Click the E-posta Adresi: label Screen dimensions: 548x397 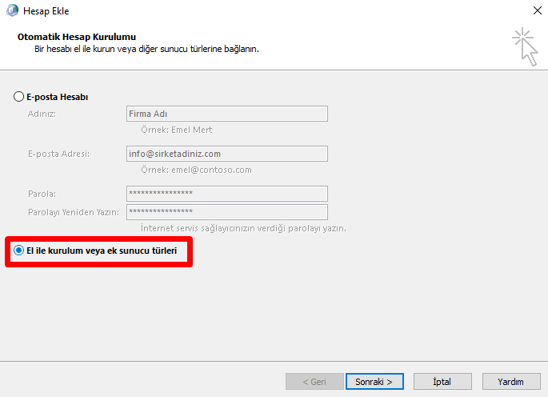pyautogui.click(x=58, y=154)
